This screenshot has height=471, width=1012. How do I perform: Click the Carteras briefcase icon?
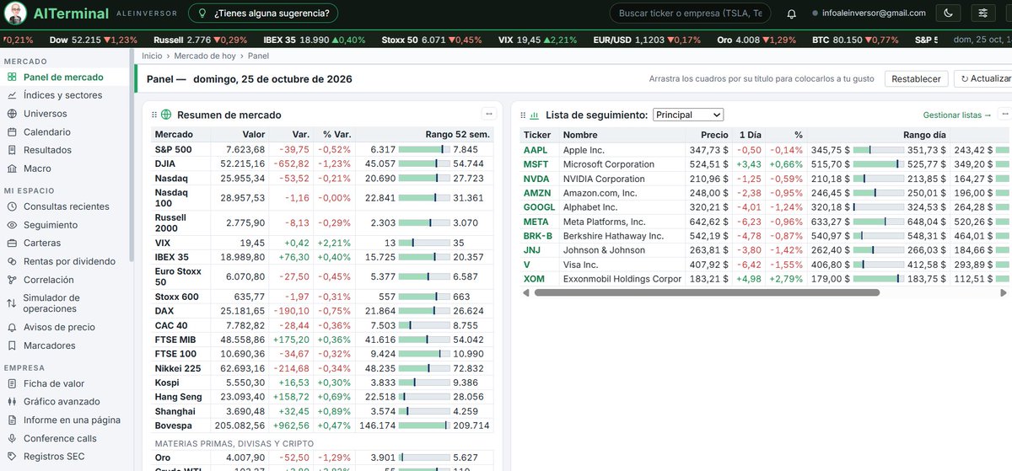13,243
